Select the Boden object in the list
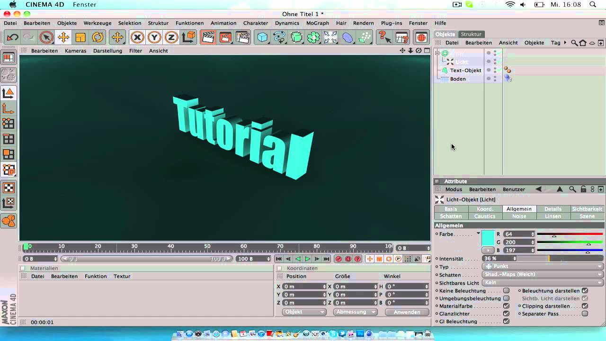This screenshot has height=341, width=606. [x=458, y=79]
